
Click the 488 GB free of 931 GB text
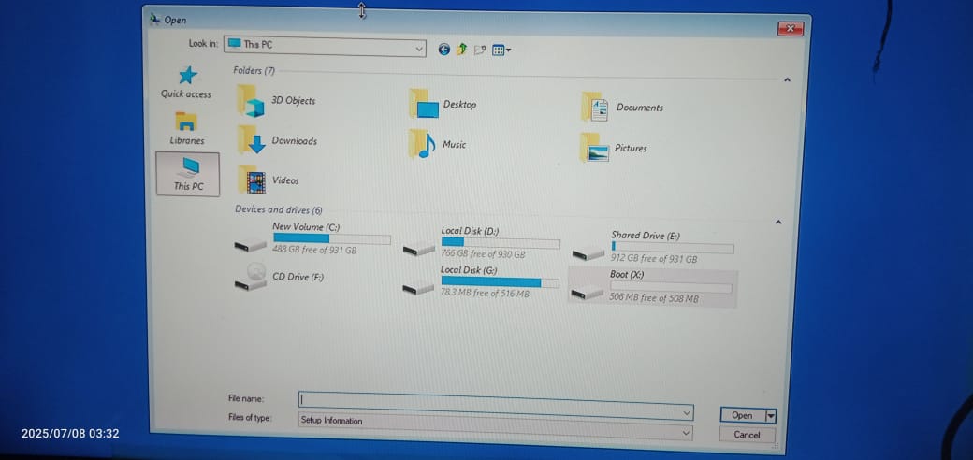tap(314, 251)
